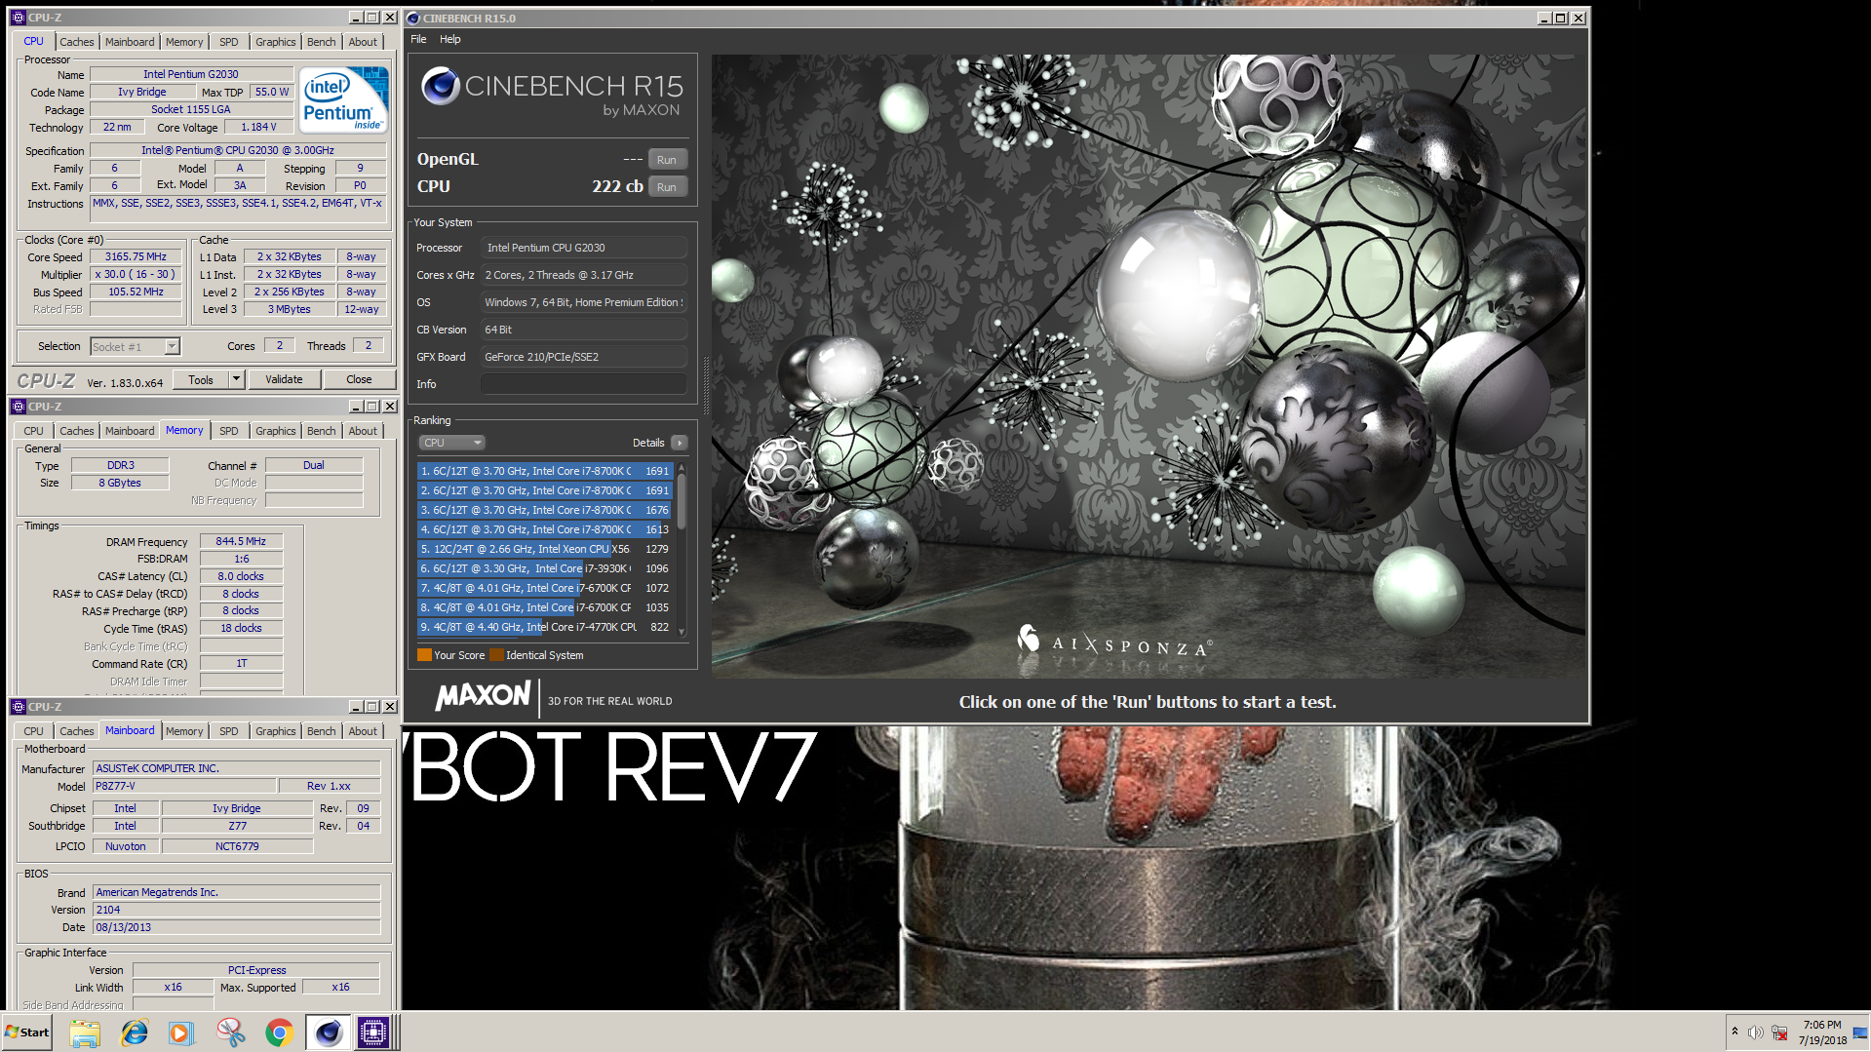Open Caches tab in bottom CPU-Z window

pyautogui.click(x=76, y=731)
